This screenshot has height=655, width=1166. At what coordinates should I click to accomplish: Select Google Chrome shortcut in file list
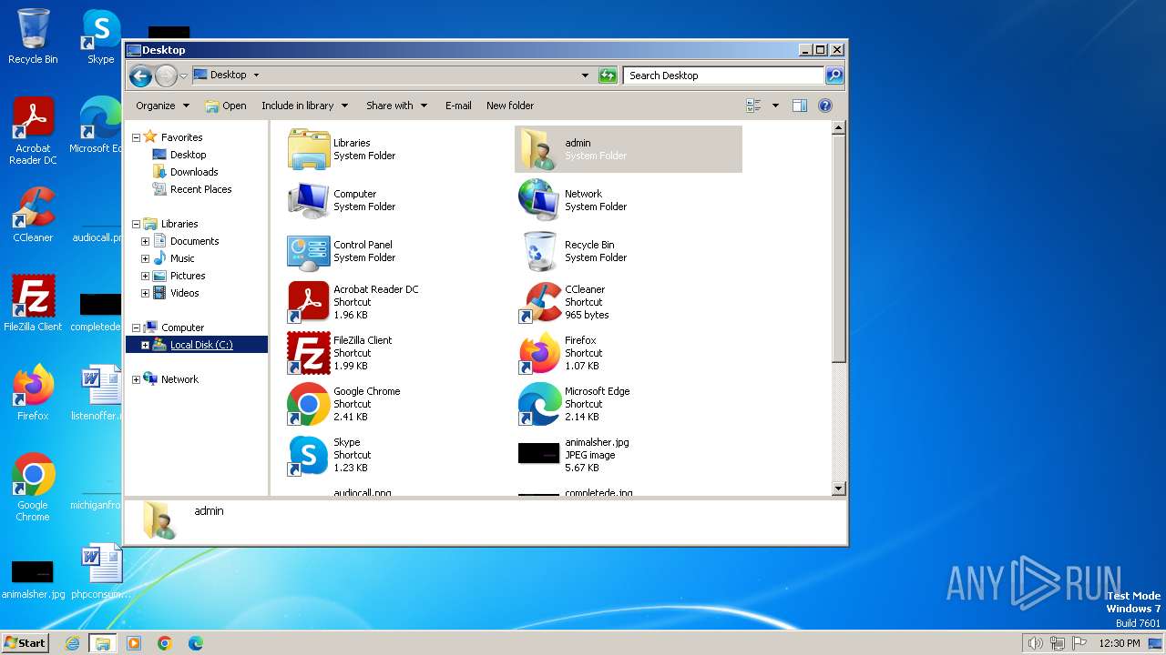309,404
